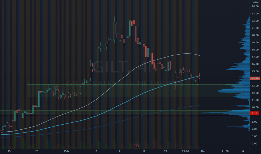Click the 8.00 price axis label
This screenshot has width=261, height=154.
(x=255, y=122)
